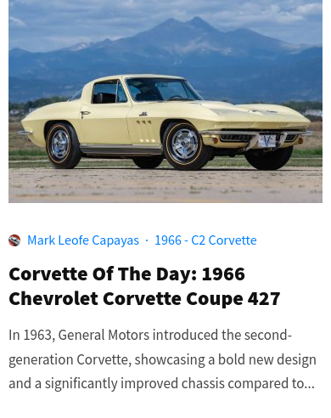Open Mark Leofe Capayas author page link

tap(83, 240)
